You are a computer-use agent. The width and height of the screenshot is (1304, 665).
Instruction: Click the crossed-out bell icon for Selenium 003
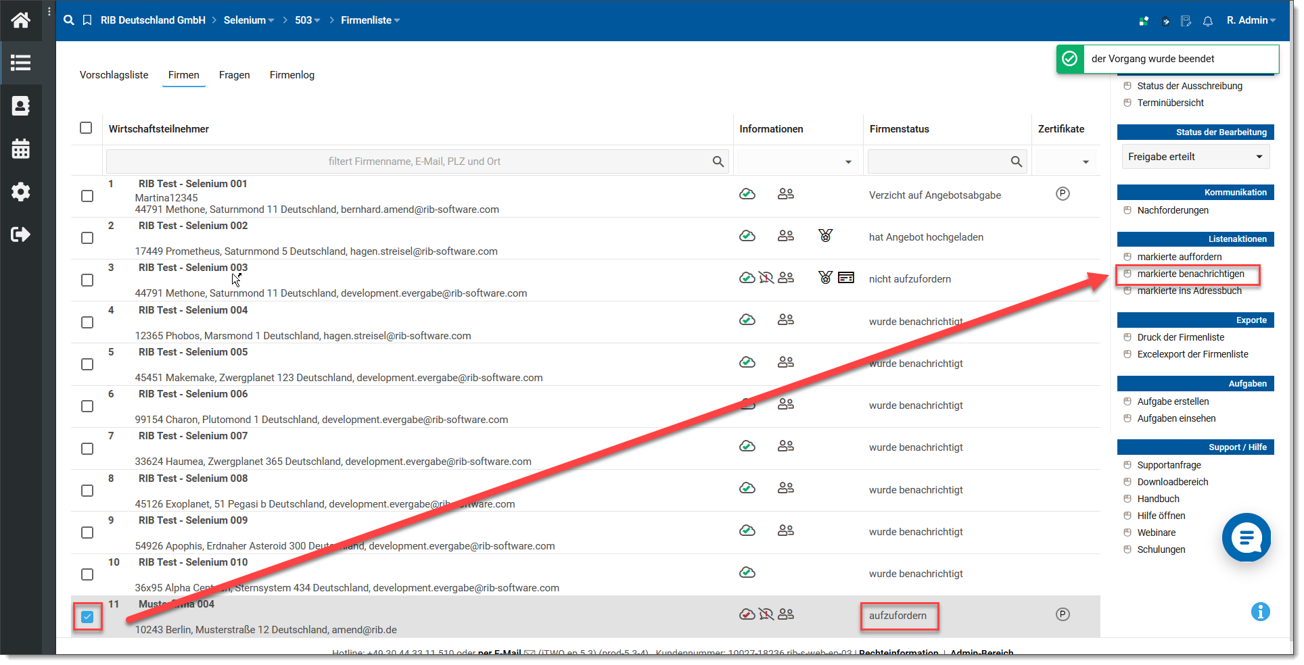(766, 278)
